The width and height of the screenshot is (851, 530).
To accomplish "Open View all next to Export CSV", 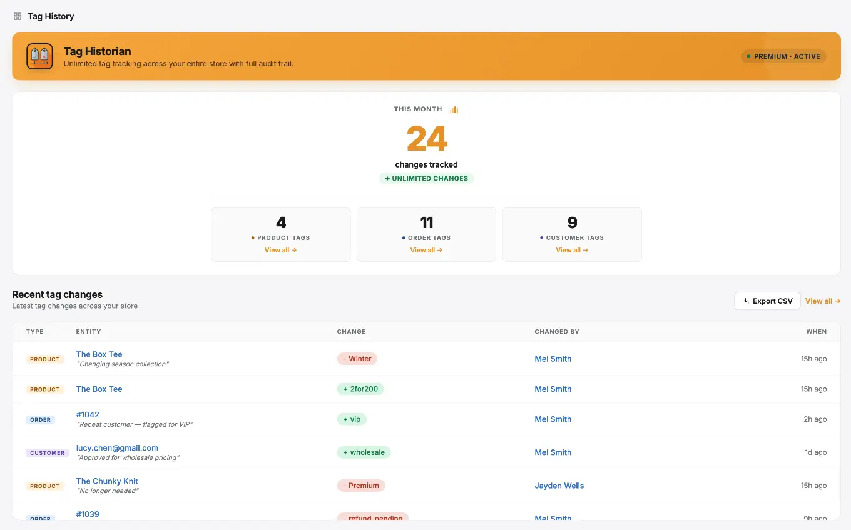I will 823,301.
